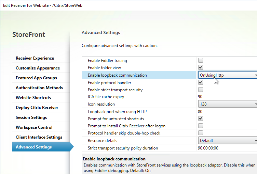Uncheck Enable protocol handler
The height and width of the screenshot is (174, 257).
coord(201,82)
